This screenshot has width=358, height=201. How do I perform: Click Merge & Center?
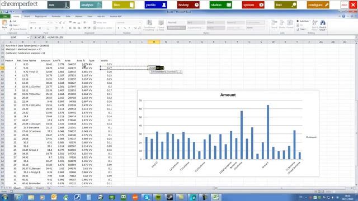coord(103,28)
